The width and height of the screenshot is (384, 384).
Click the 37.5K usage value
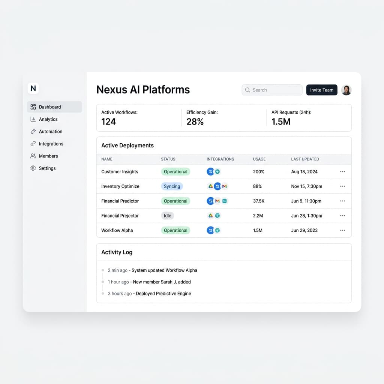pos(259,201)
